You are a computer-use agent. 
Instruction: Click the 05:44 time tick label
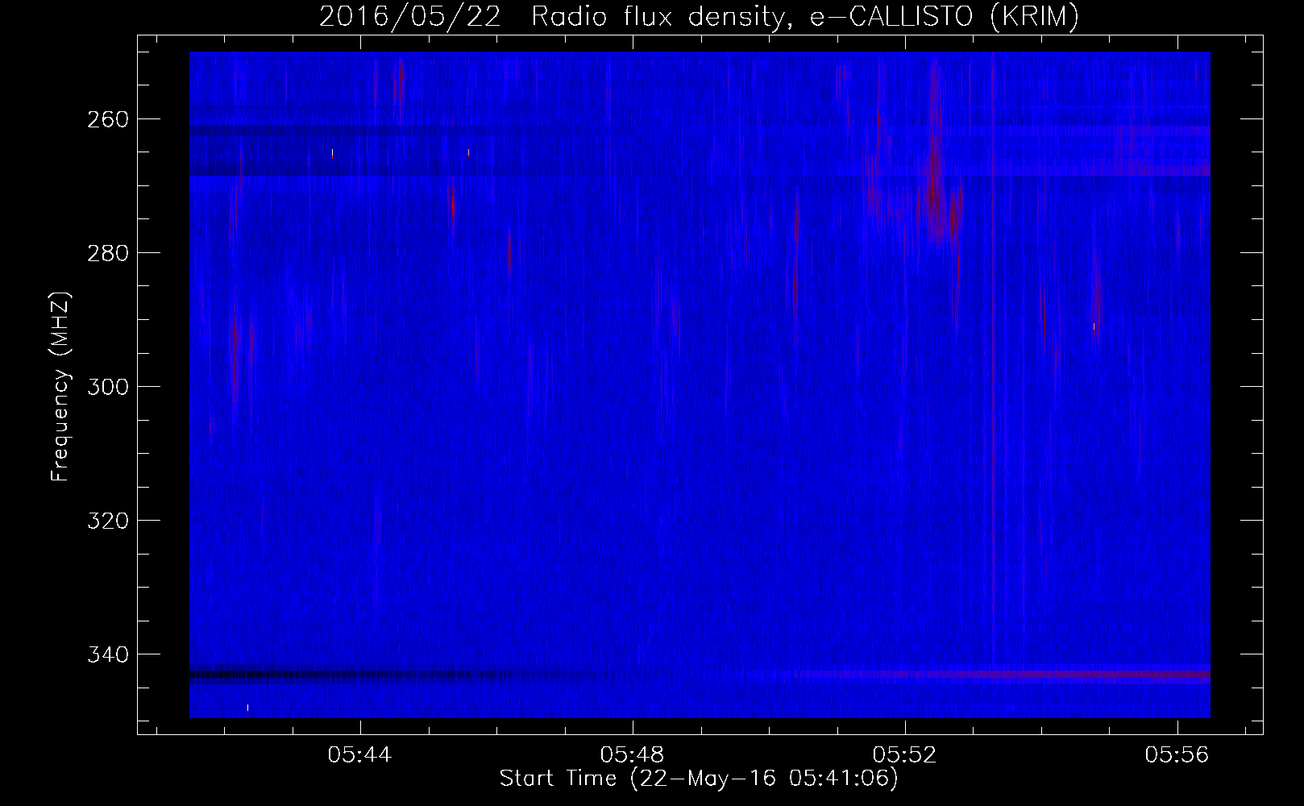[360, 755]
